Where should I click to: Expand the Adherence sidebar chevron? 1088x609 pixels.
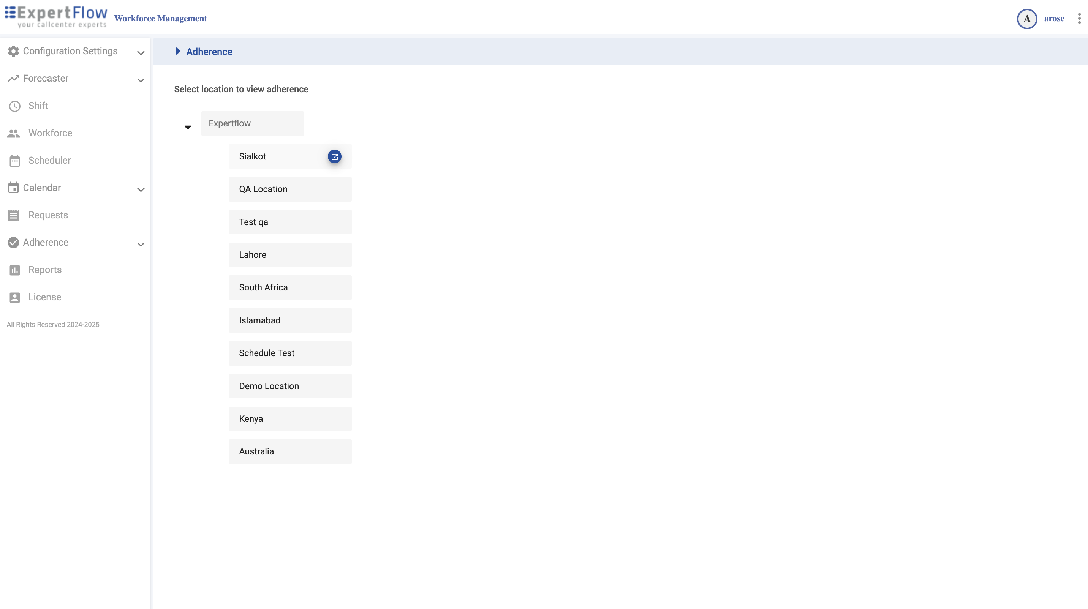pos(141,244)
